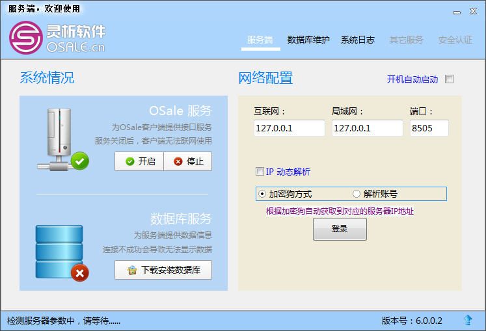This screenshot has width=486, height=331.
Task: Click the red X database status badge
Action: pos(79,273)
